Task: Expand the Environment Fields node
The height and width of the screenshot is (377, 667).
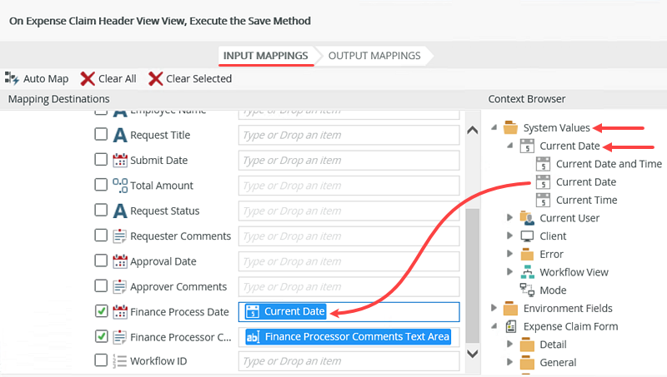Action: pyautogui.click(x=494, y=309)
